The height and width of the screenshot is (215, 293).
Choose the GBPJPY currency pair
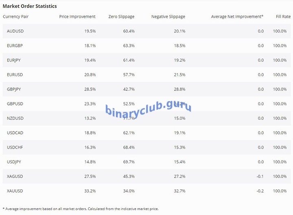(14, 89)
